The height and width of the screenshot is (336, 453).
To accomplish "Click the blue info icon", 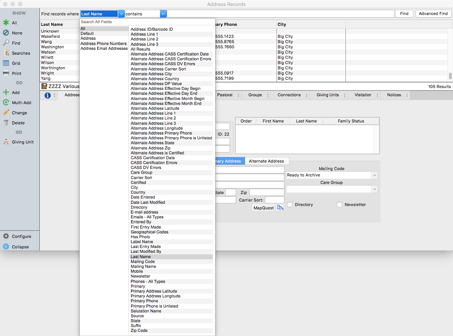I will (x=48, y=96).
